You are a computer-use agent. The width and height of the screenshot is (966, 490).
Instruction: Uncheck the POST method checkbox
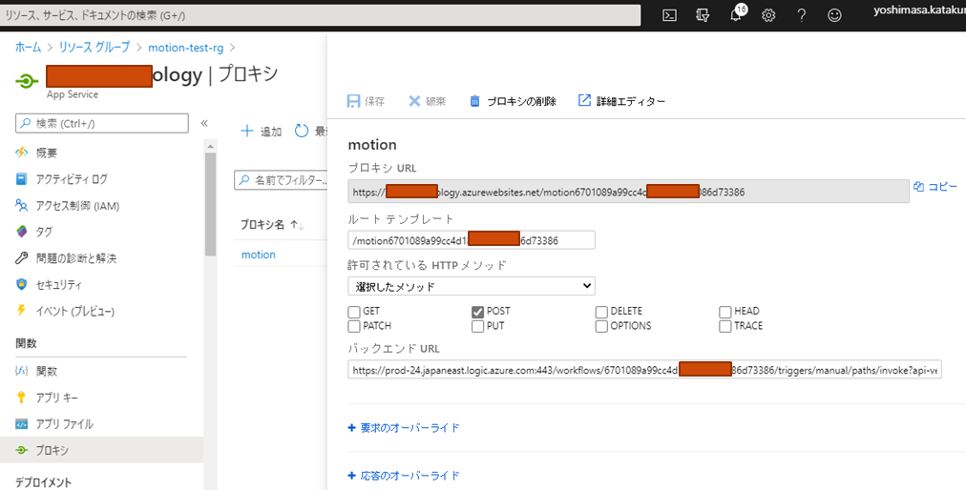tap(477, 312)
